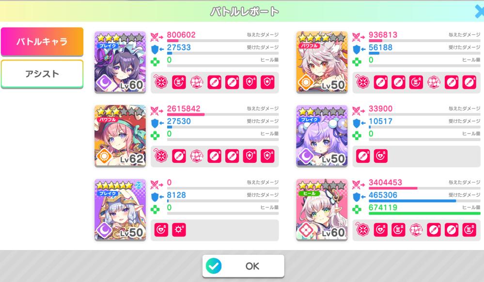The image size is (484, 282).
Task: Click the flower emblem icon in the 3404453 row
Action: [363, 230]
